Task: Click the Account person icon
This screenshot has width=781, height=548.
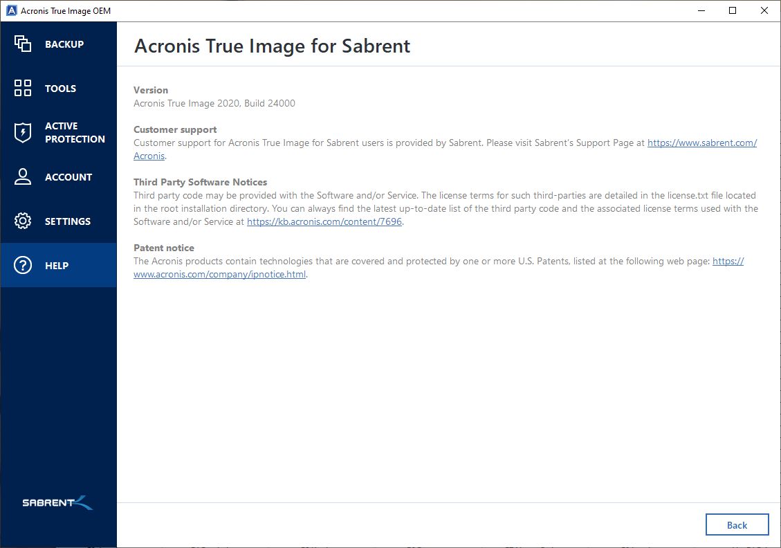Action: (23, 177)
